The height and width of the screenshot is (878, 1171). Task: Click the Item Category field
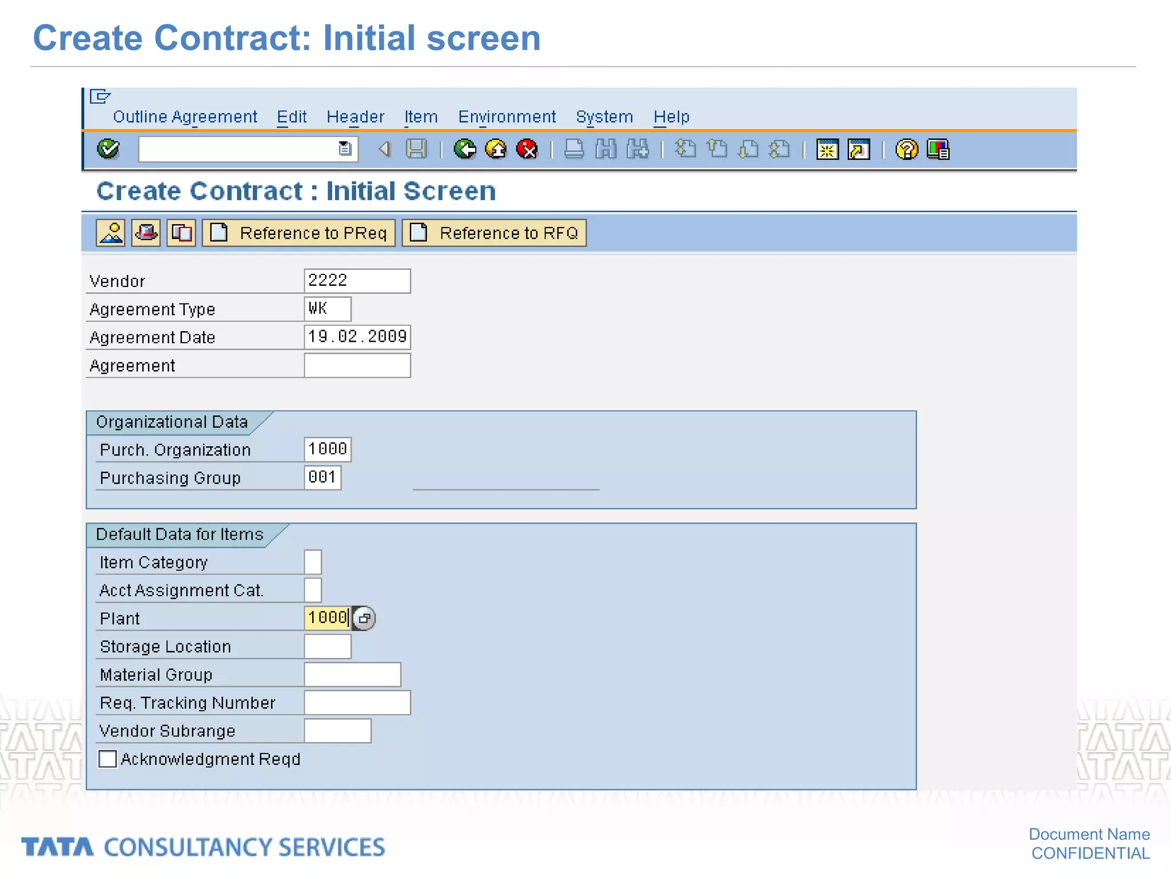pyautogui.click(x=313, y=562)
